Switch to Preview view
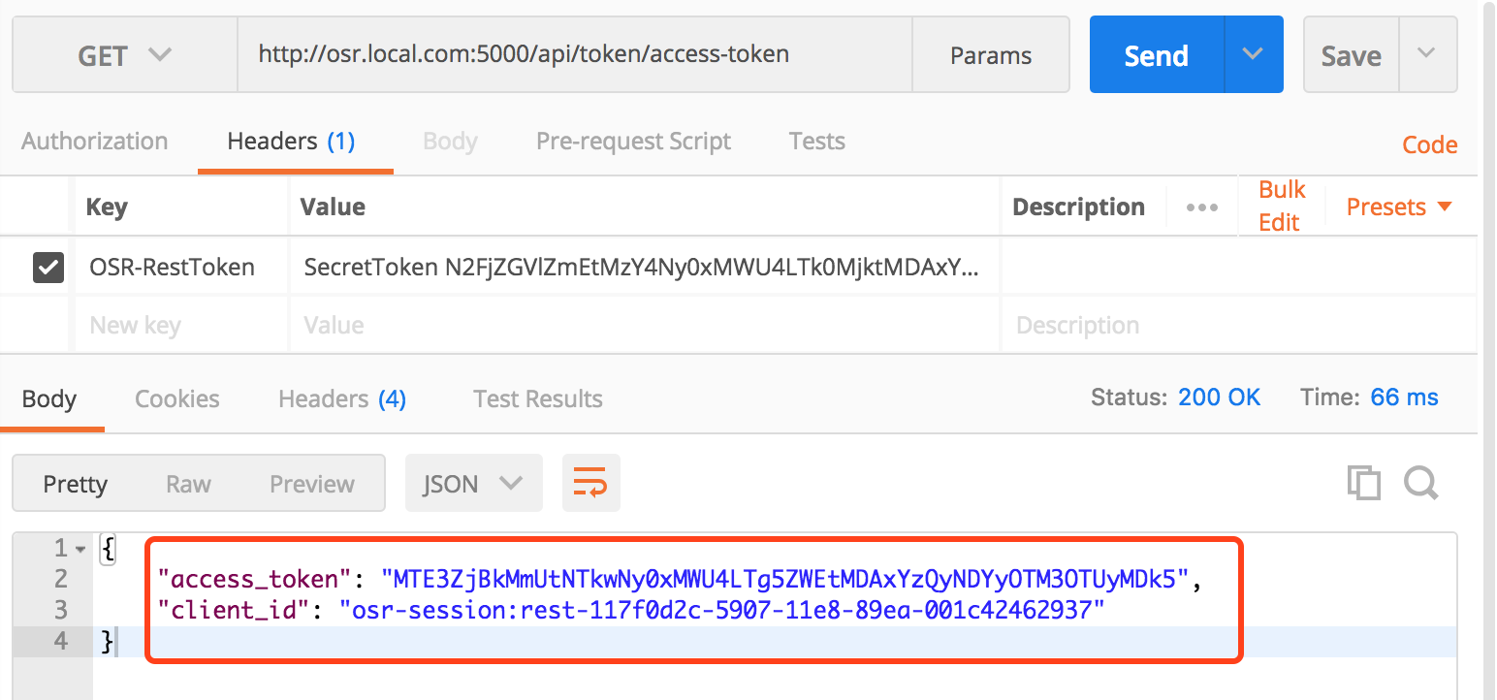 312,484
